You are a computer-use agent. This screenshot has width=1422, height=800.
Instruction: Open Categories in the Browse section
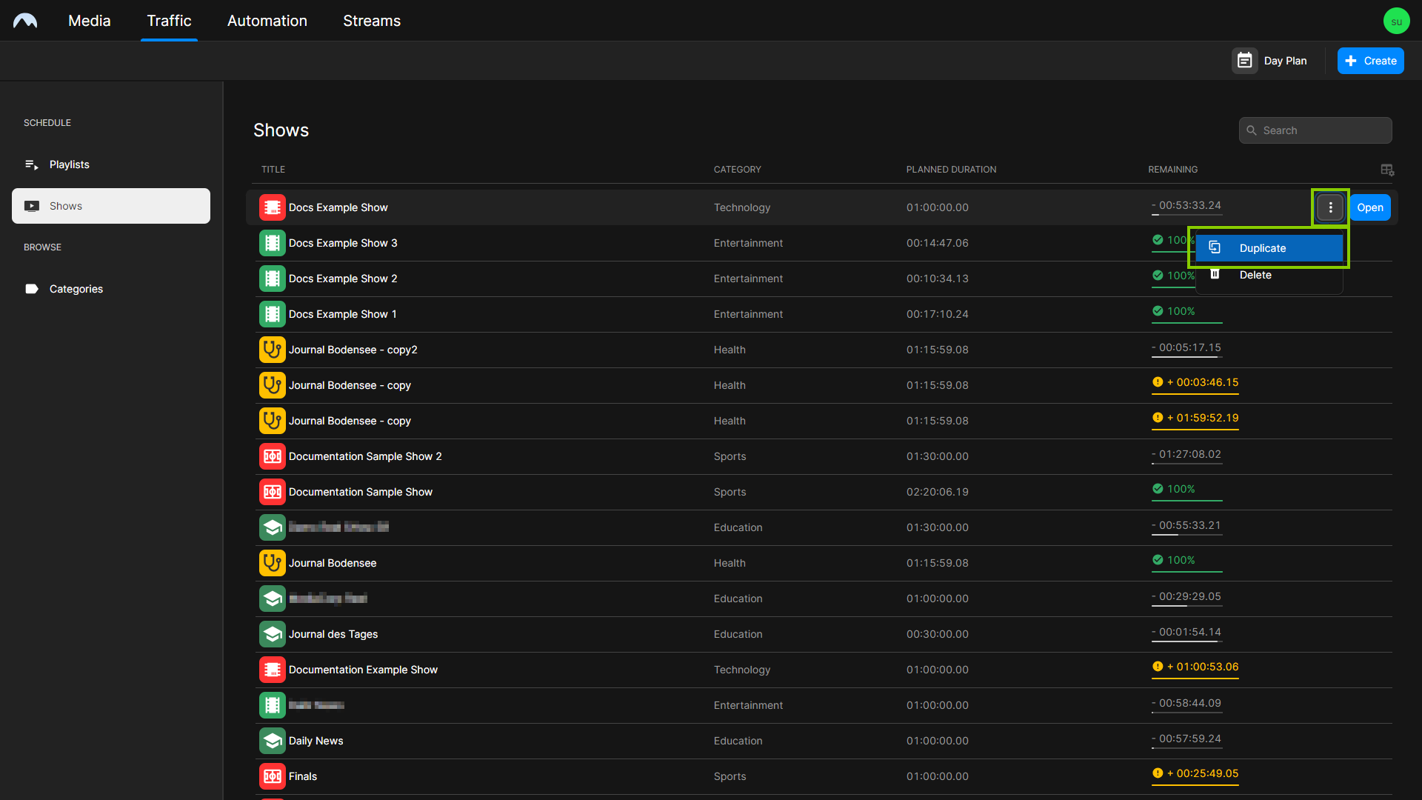[x=76, y=289]
